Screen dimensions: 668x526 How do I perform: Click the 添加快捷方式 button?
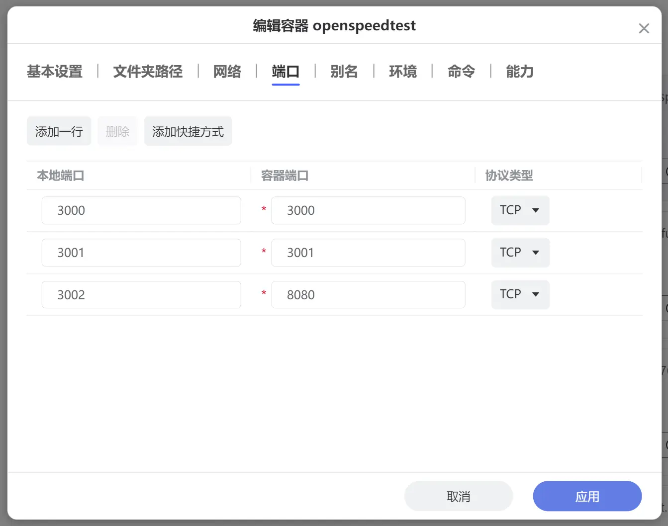[188, 131]
